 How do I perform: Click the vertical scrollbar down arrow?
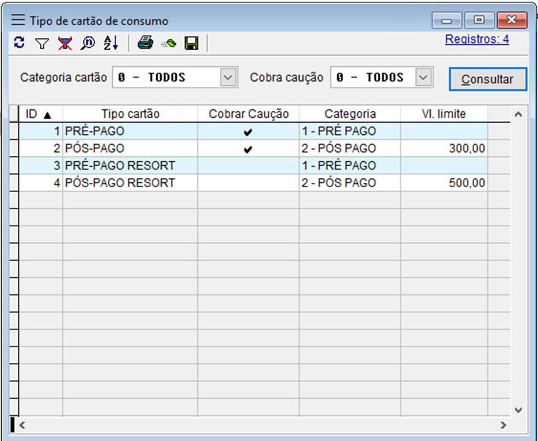518,409
